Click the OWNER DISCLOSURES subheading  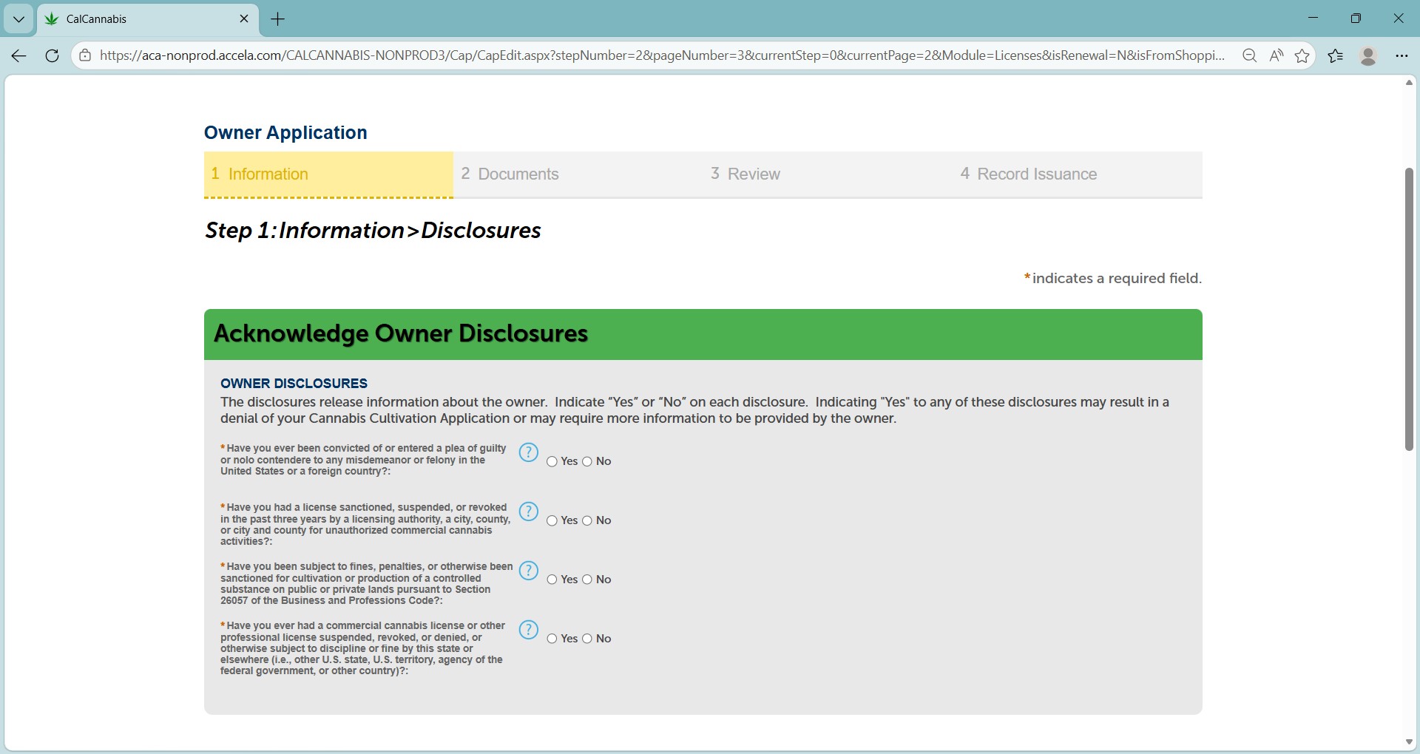click(x=294, y=383)
